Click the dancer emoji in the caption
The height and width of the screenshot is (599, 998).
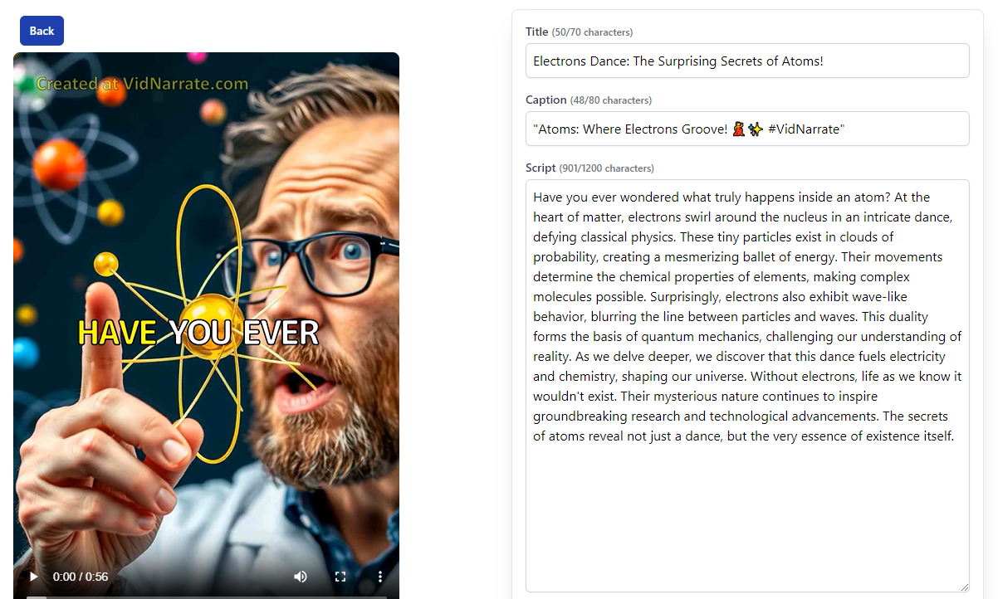[x=738, y=129]
